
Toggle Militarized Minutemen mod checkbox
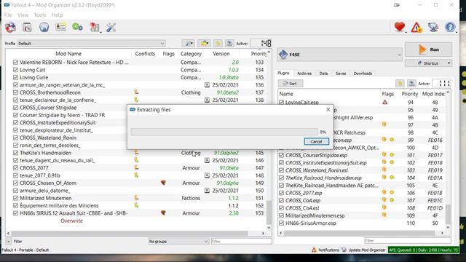coord(15,198)
